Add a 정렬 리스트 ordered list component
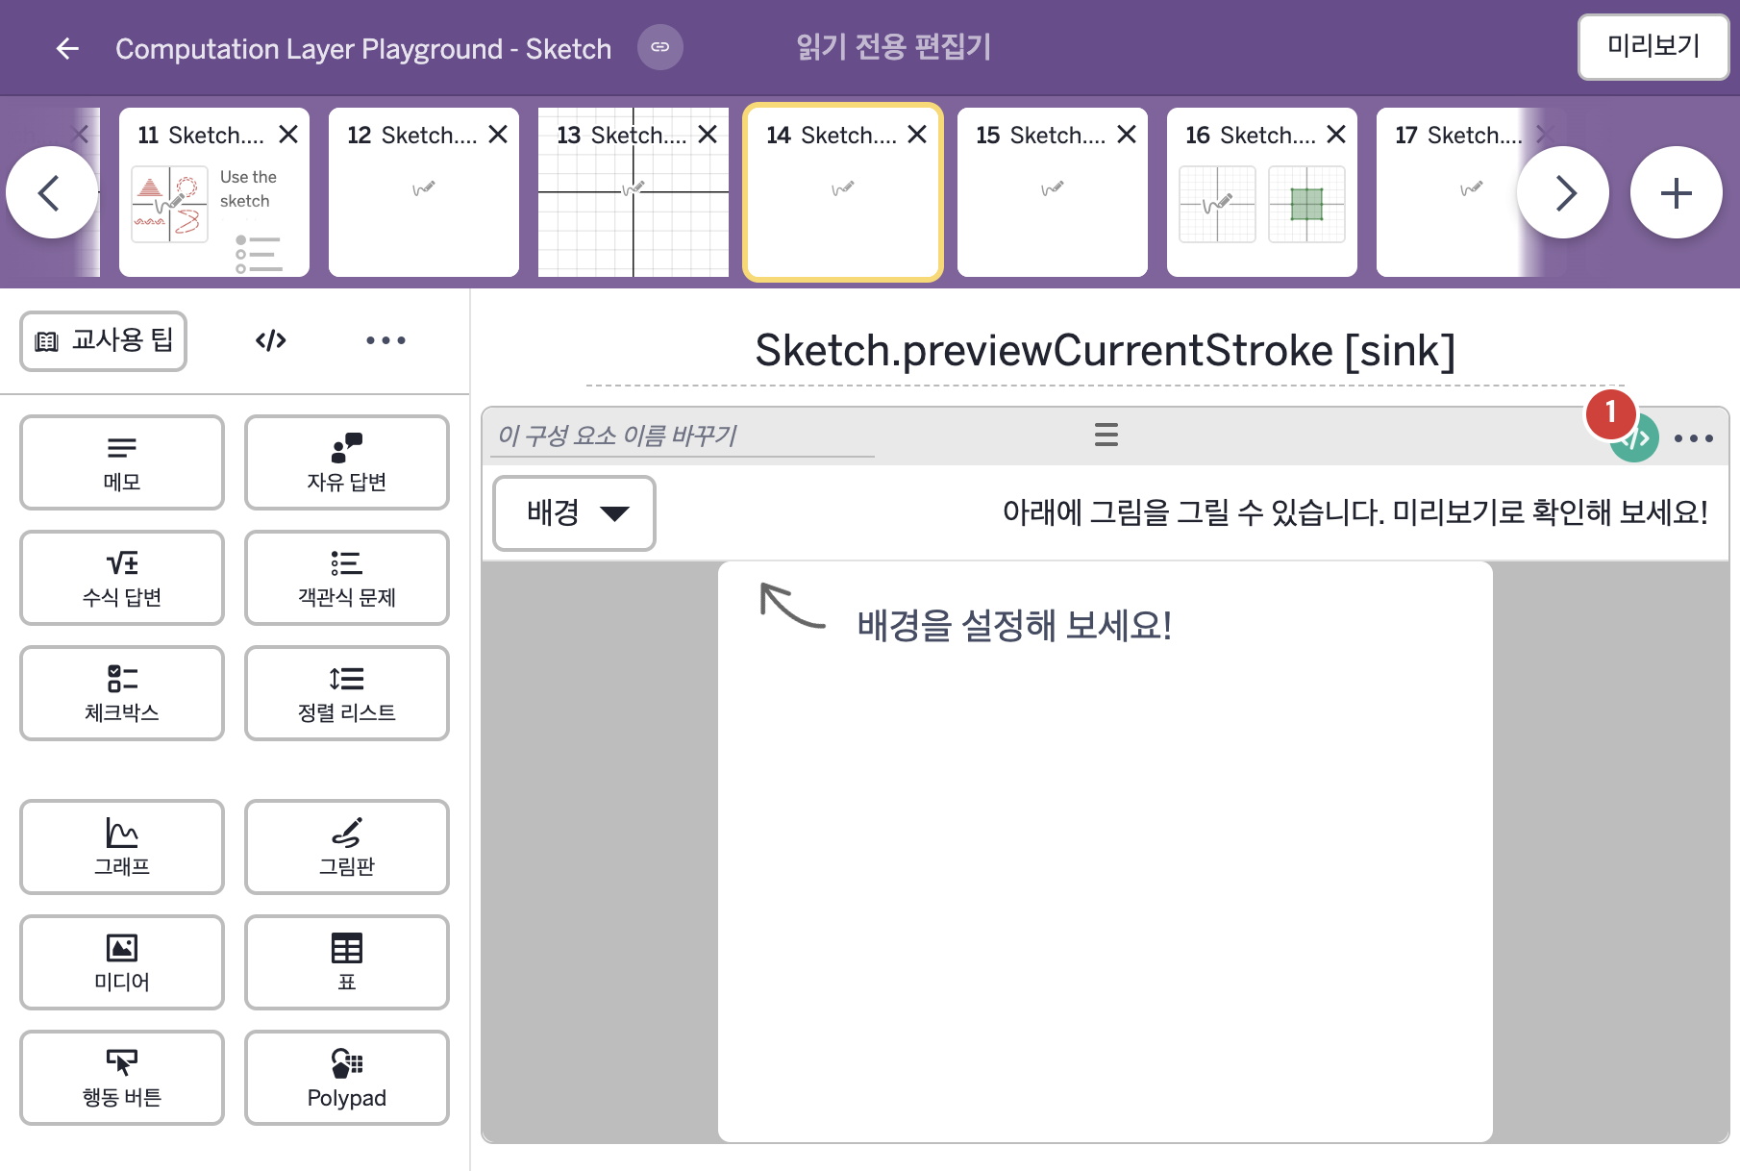The height and width of the screenshot is (1171, 1740). tap(347, 693)
